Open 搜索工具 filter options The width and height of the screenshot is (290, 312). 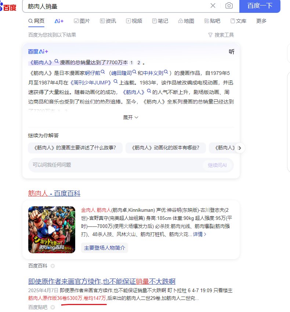pos(221,35)
